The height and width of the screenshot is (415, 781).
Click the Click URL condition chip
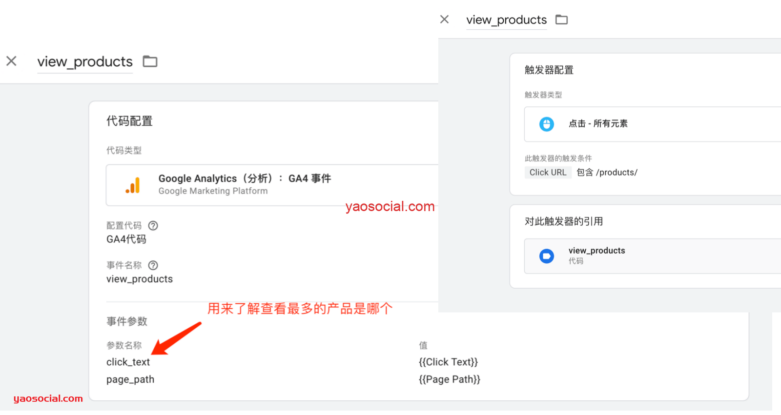click(548, 173)
